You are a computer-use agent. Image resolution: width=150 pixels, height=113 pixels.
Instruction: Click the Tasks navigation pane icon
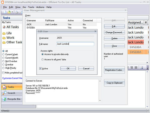coord(4,87)
